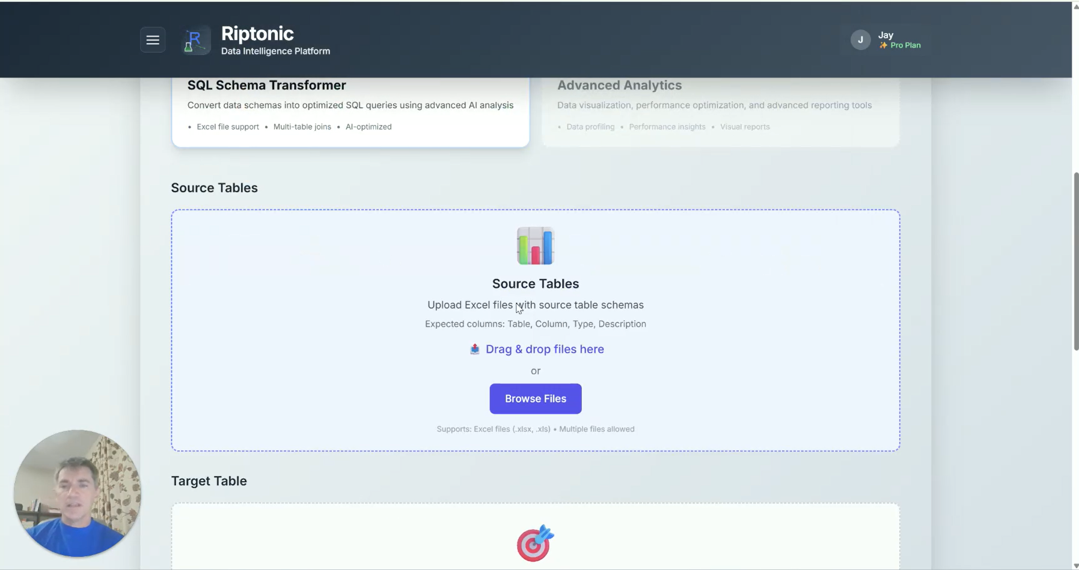Screen dimensions: 1079x570
Task: Click the Supports Excel files note
Action: tap(535, 429)
